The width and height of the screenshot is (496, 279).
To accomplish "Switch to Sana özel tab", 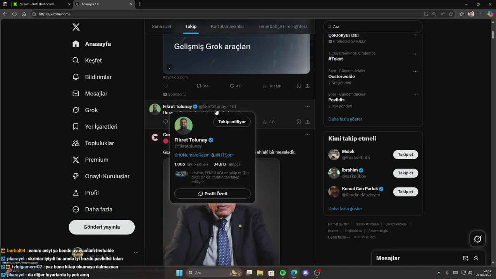I will 162,26.
